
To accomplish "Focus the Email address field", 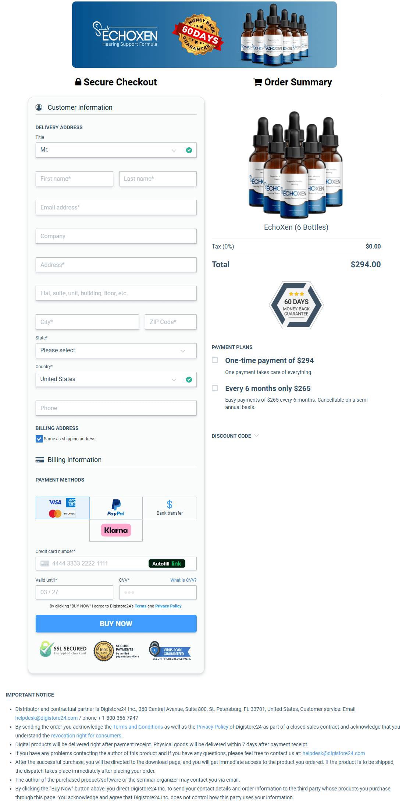I will (x=116, y=208).
